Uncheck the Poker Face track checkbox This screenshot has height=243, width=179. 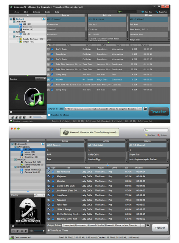pos(49,205)
